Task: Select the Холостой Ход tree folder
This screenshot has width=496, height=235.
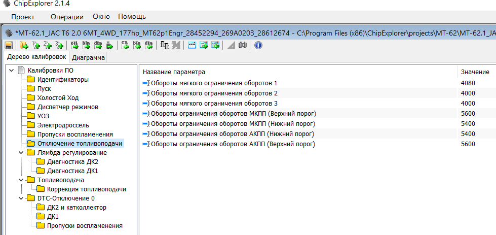Action: [58, 97]
